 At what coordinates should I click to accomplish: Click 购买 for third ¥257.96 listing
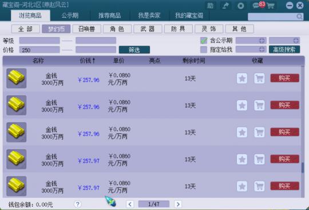click(x=284, y=132)
